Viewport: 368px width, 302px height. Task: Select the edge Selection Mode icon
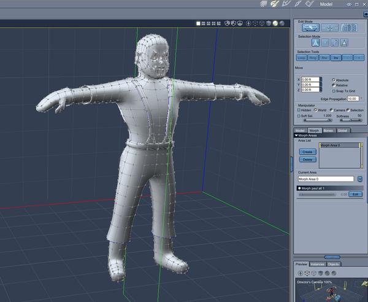coord(335,43)
